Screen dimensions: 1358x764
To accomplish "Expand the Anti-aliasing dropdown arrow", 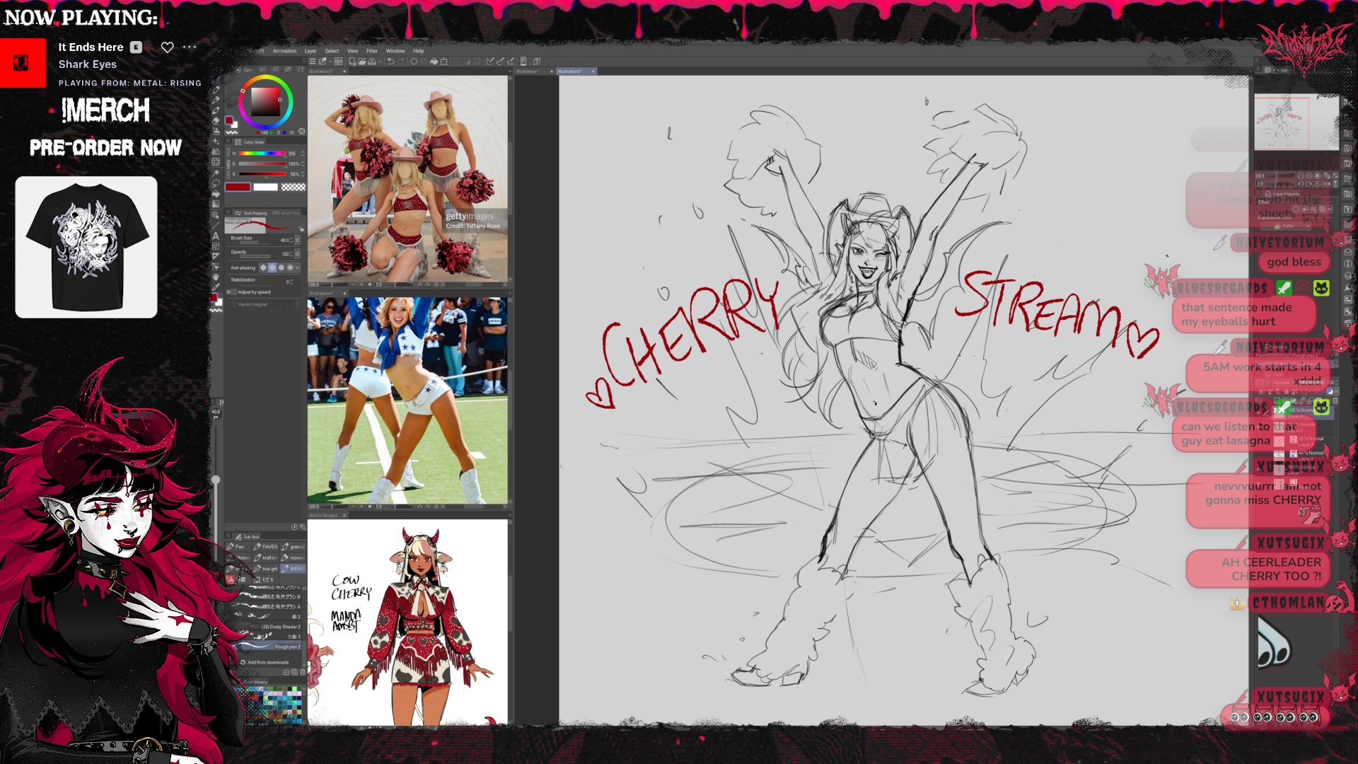I will (x=298, y=268).
